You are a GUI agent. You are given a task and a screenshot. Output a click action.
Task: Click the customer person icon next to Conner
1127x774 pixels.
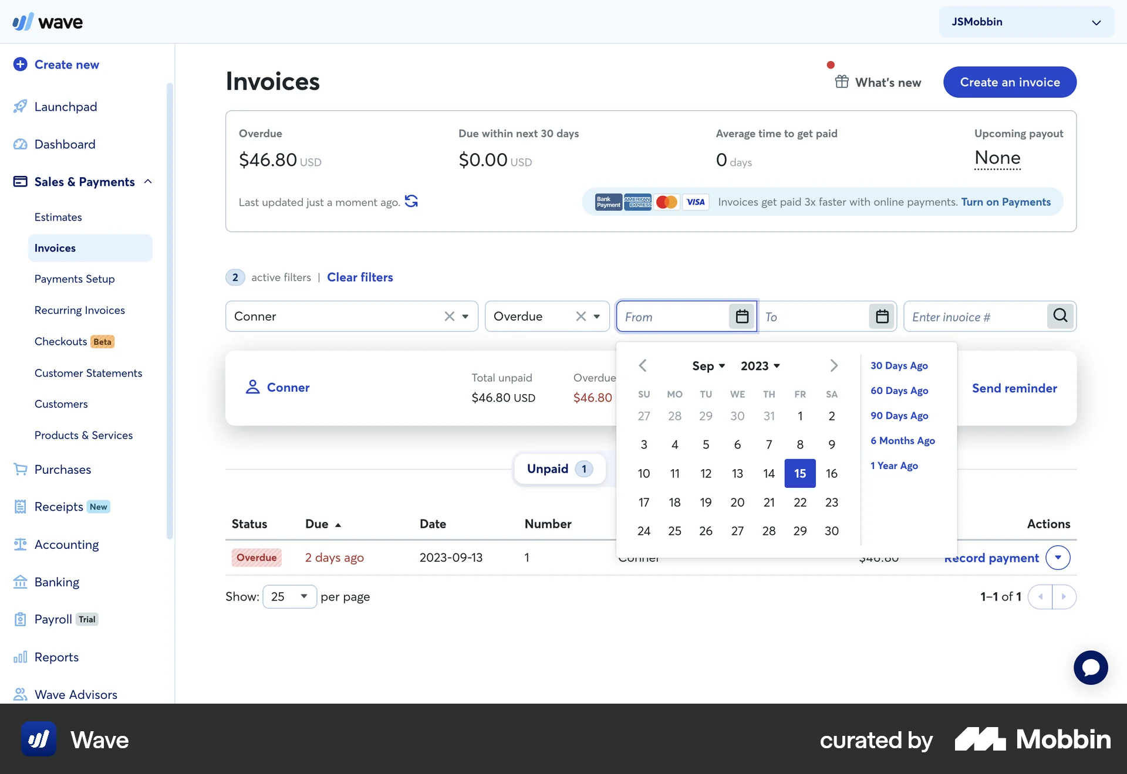pos(252,387)
